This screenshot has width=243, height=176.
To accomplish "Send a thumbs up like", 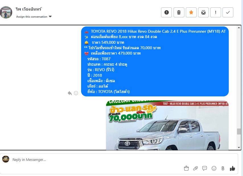I will 232,168.
